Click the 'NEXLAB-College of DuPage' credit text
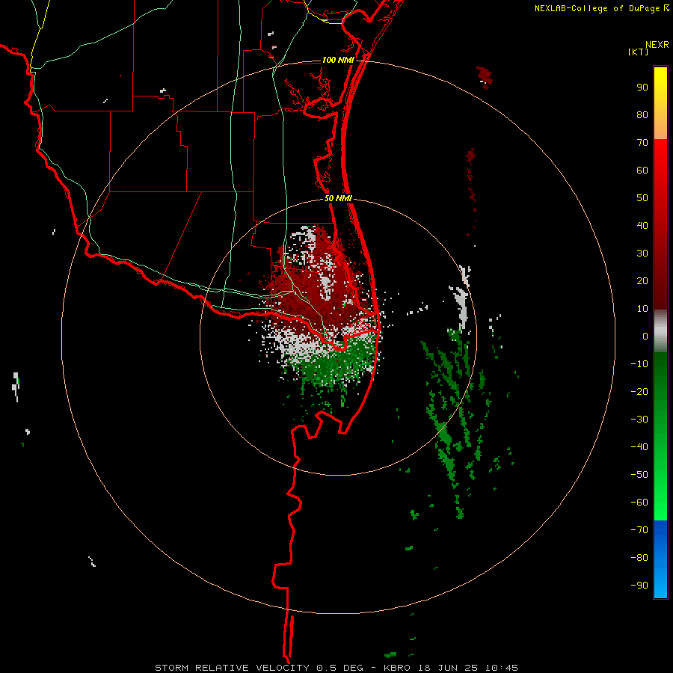 597,8
